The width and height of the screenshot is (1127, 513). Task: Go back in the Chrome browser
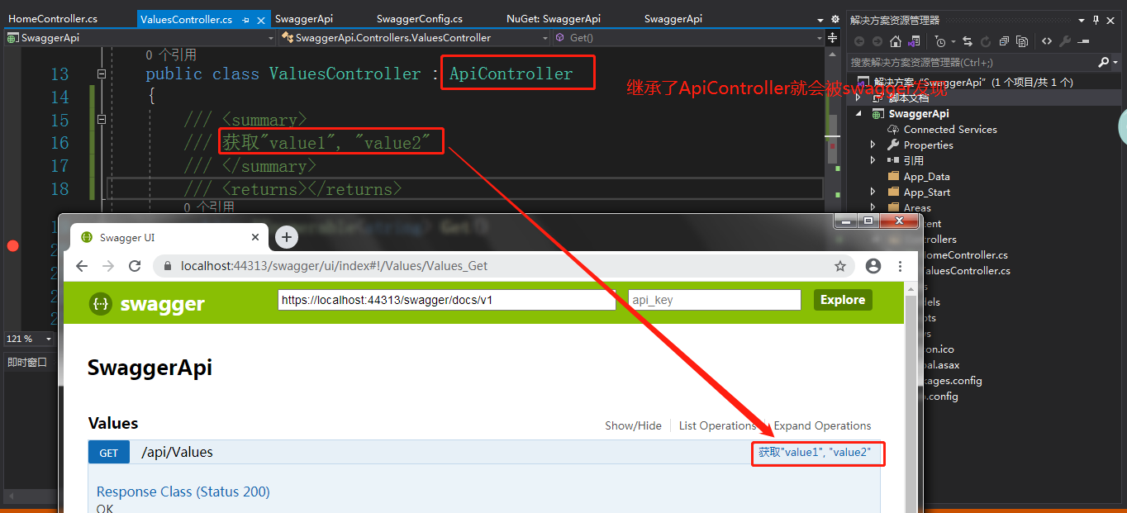coord(82,266)
